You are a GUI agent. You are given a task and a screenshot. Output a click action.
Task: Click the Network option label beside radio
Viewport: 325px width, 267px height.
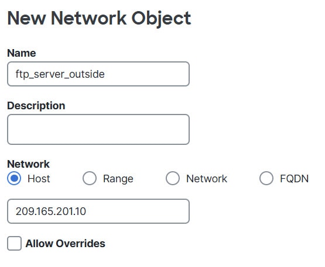pyautogui.click(x=207, y=178)
